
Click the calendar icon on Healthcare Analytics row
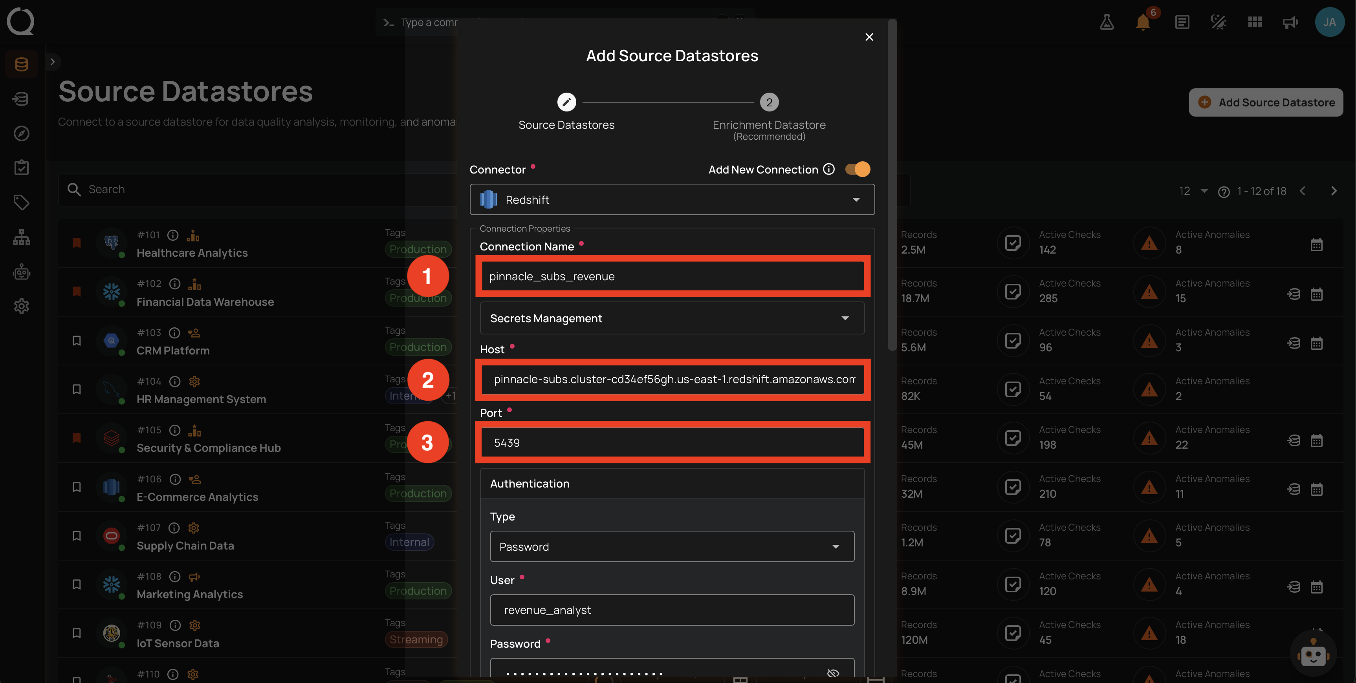(x=1316, y=245)
